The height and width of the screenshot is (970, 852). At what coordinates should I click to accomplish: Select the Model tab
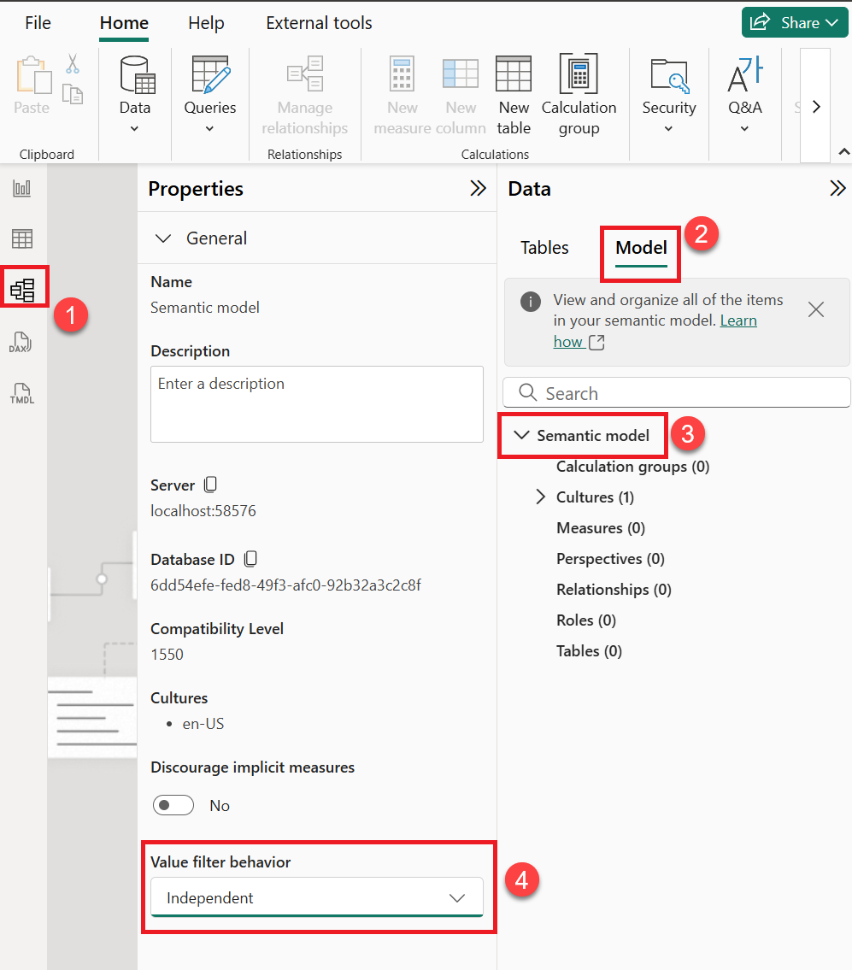pos(641,248)
